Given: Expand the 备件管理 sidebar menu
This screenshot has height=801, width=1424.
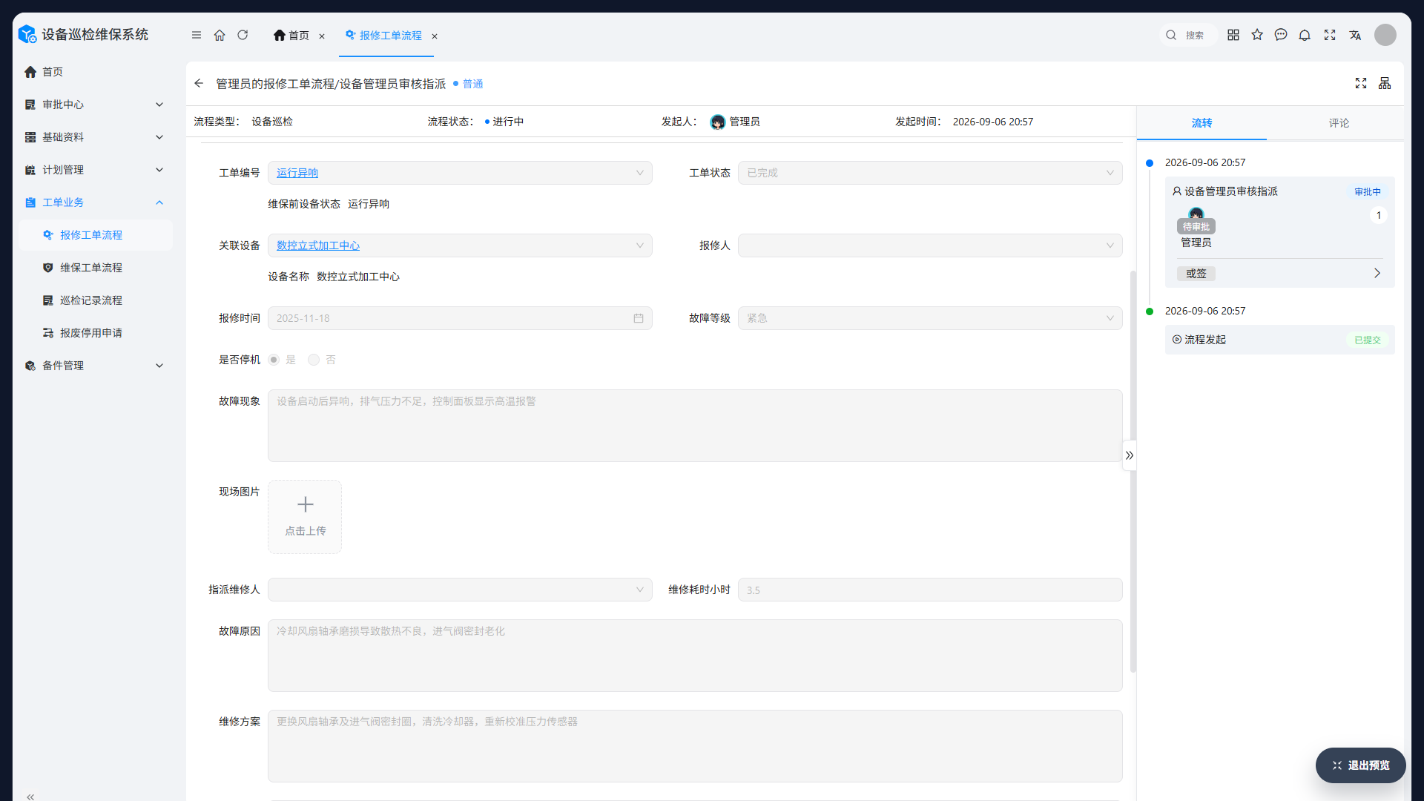Looking at the screenshot, I should click(x=95, y=366).
